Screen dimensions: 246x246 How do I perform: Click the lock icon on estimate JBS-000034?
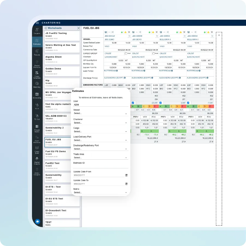click(x=204, y=32)
